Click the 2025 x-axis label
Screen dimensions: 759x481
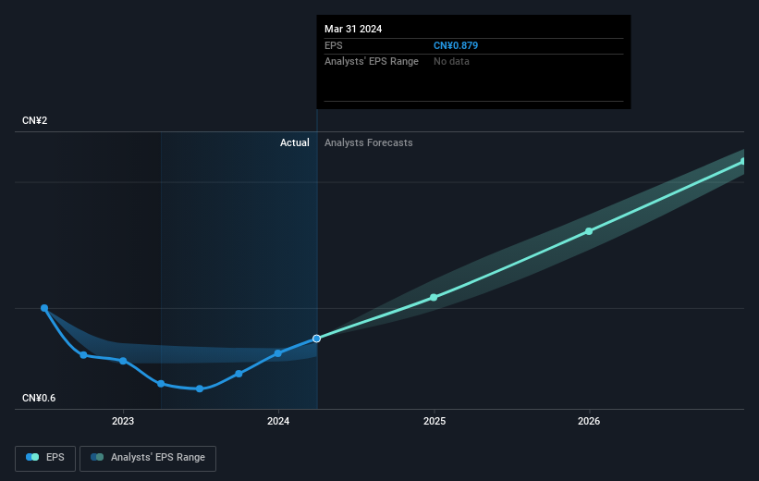click(x=435, y=421)
